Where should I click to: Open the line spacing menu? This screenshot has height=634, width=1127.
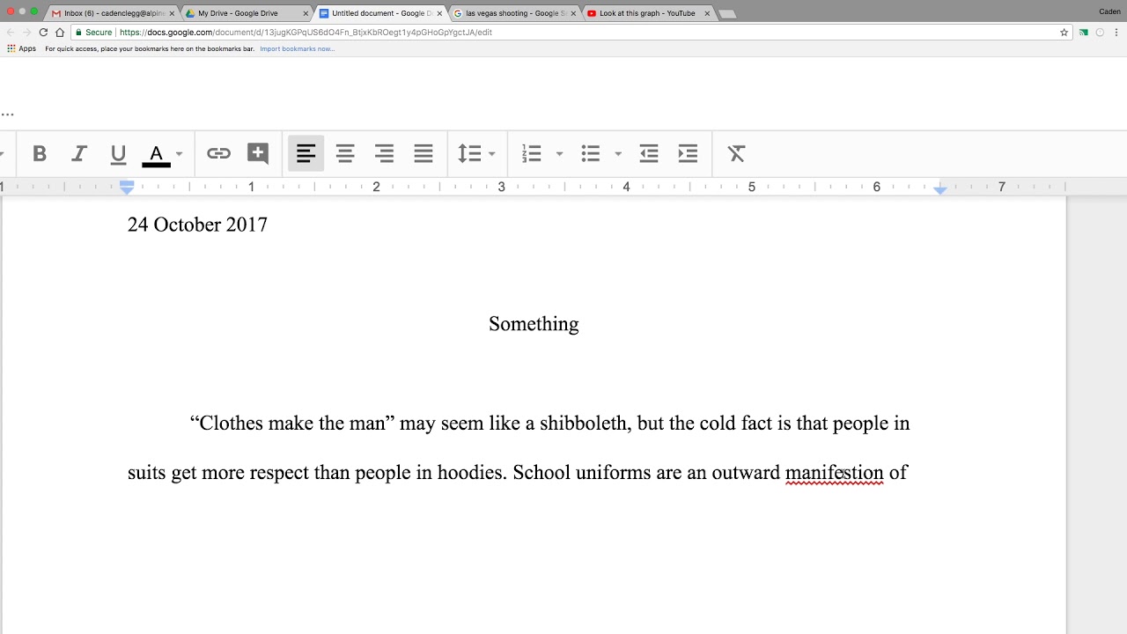click(476, 154)
